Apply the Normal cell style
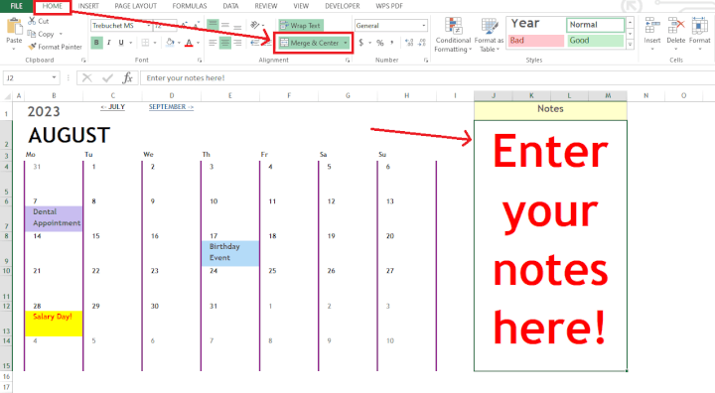 (595, 25)
